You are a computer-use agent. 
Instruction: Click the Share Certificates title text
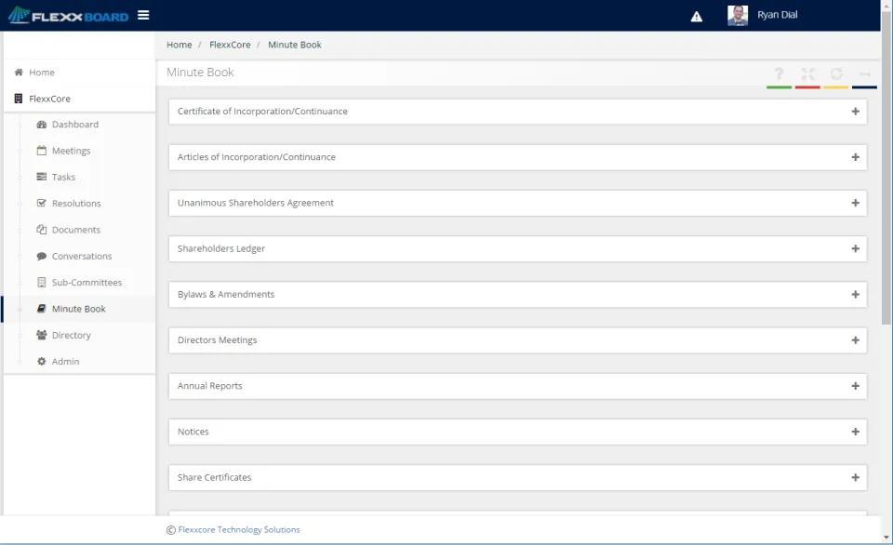(214, 477)
